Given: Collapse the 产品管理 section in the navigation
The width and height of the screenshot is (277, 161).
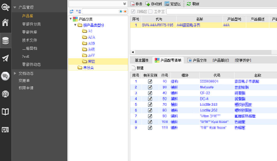Looking at the screenshot, I should tap(15, 7).
